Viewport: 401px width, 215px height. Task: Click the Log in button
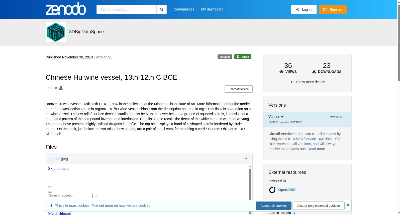(304, 9)
